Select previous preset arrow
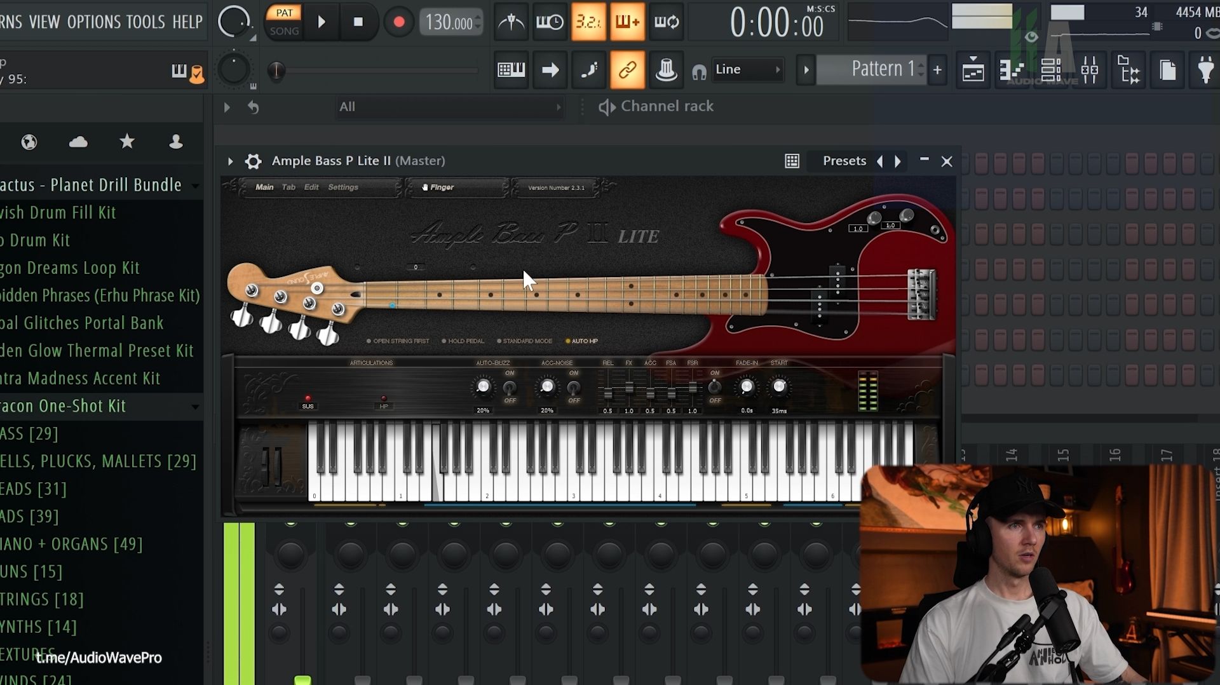This screenshot has height=685, width=1220. coord(880,161)
